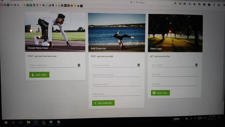The width and height of the screenshot is (225, 127).
Task: Click the browser reload button
Action: pyautogui.click(x=131, y=2)
